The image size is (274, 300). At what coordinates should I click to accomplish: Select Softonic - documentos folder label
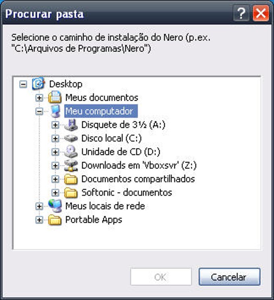click(x=127, y=193)
